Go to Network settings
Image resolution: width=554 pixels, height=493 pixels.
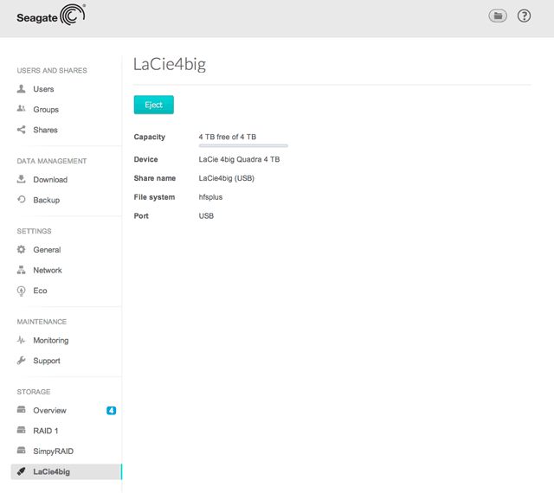pyautogui.click(x=48, y=270)
